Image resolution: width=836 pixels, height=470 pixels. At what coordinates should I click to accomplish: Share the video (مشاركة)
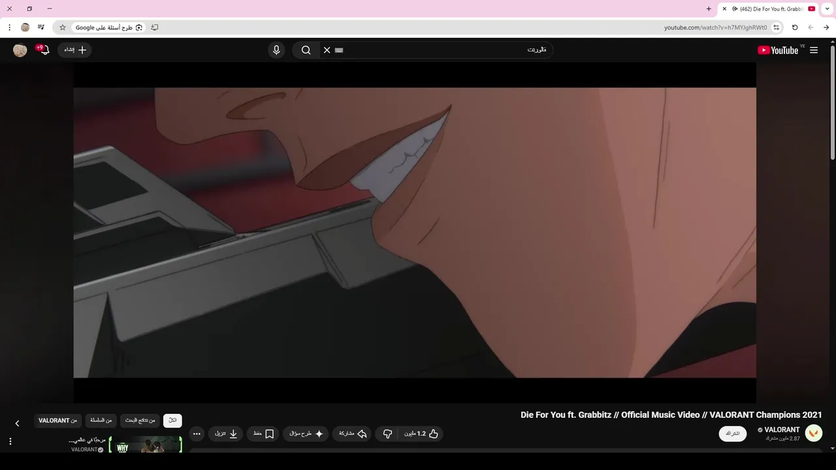353,433
